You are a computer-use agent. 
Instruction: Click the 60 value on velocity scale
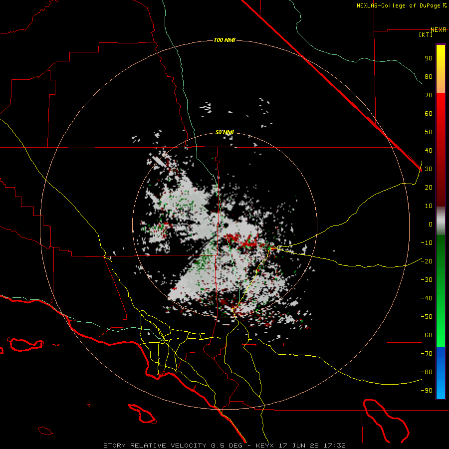pyautogui.click(x=429, y=114)
